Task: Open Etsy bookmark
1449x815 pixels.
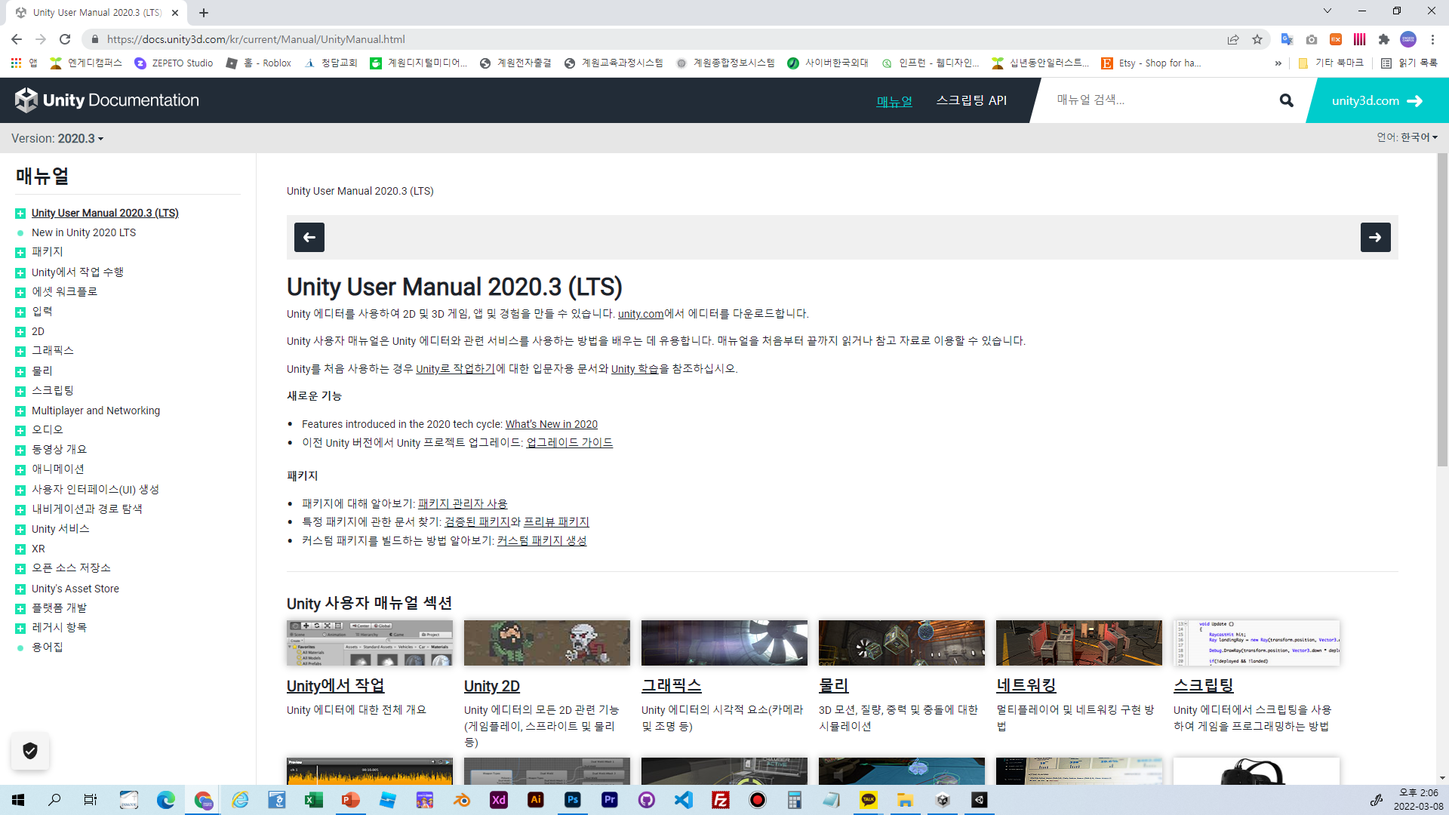Action: (1152, 63)
